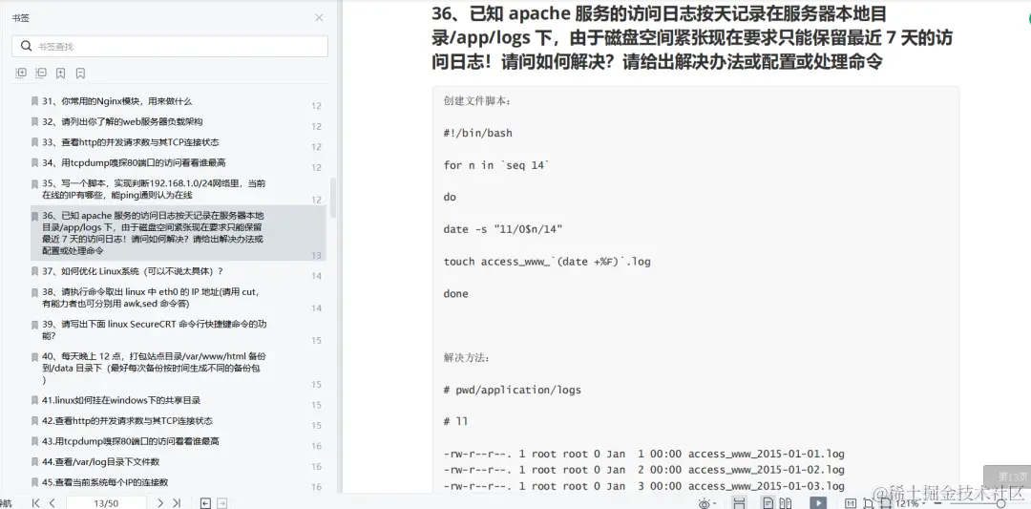Open bookmark 33、查看http的并发请求数
Viewport: 1031px width, 509px height.
coord(130,142)
